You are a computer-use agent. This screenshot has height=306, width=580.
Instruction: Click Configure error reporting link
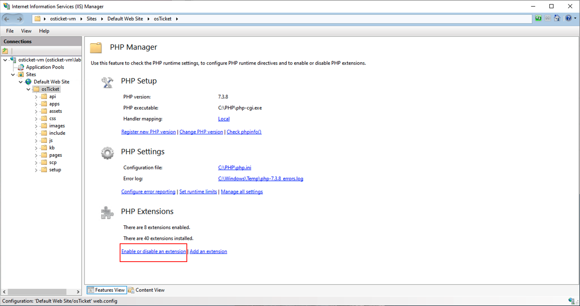pyautogui.click(x=148, y=192)
